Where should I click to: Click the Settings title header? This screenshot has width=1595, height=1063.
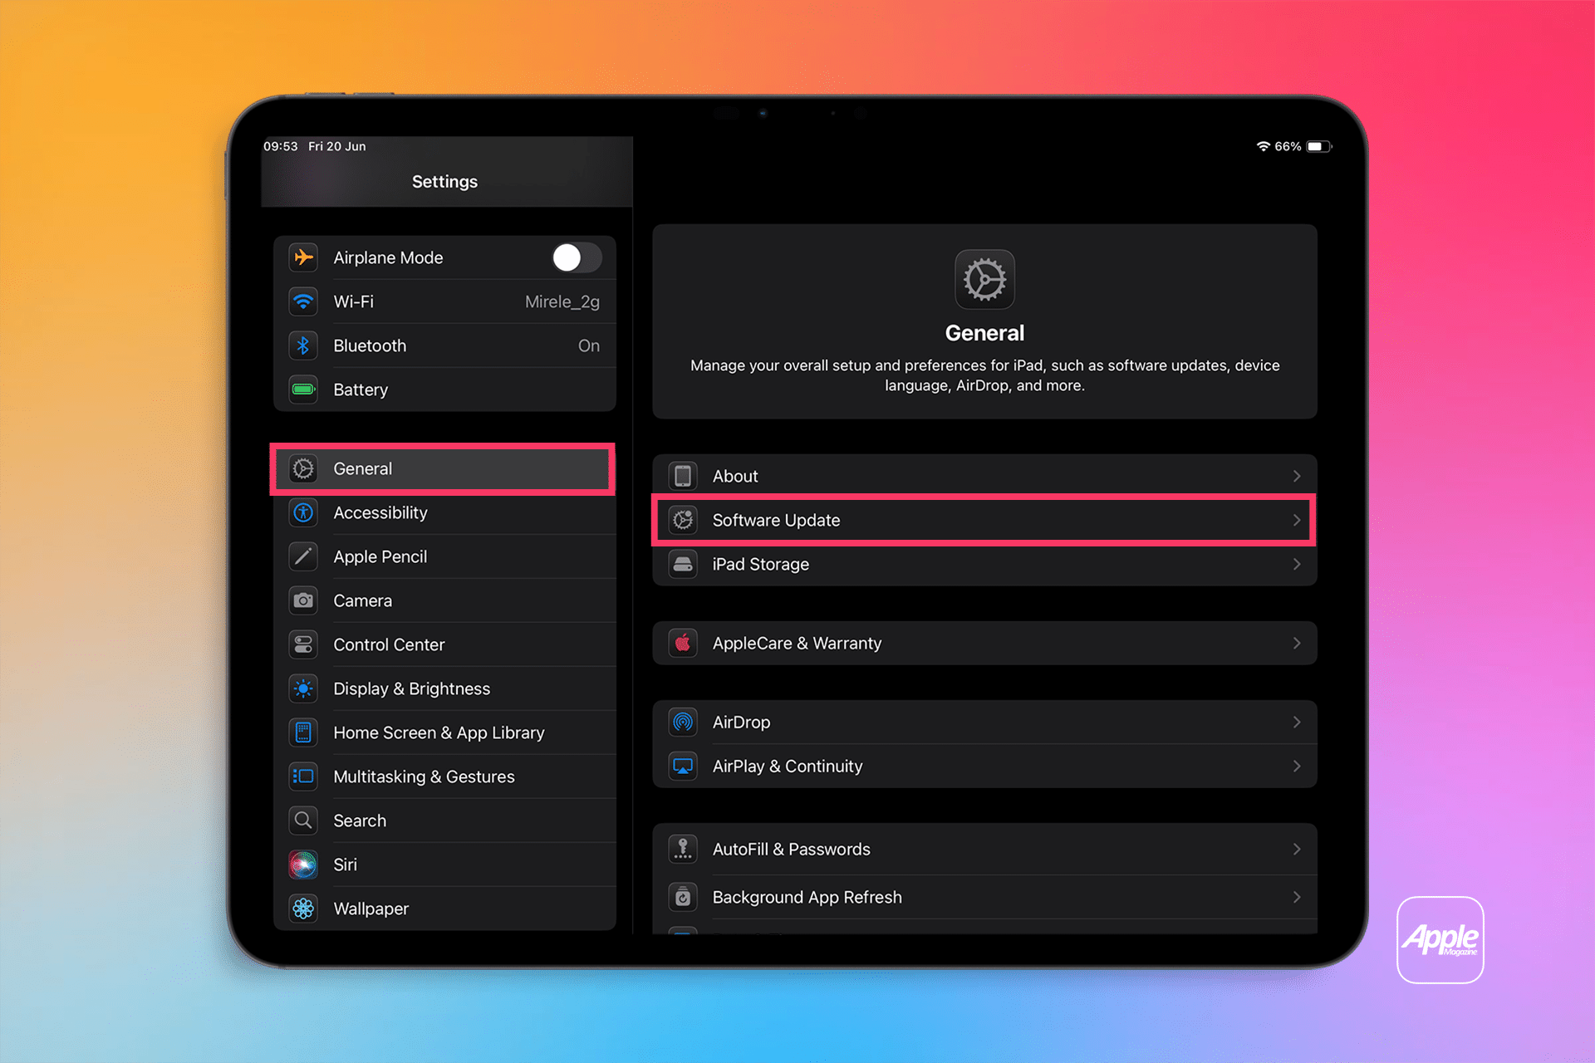coord(444,182)
